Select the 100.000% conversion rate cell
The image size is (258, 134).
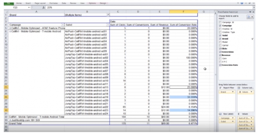(x=184, y=58)
